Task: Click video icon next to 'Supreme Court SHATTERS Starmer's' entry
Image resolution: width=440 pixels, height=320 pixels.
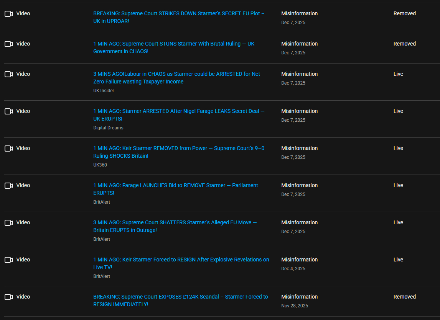Action: point(9,223)
